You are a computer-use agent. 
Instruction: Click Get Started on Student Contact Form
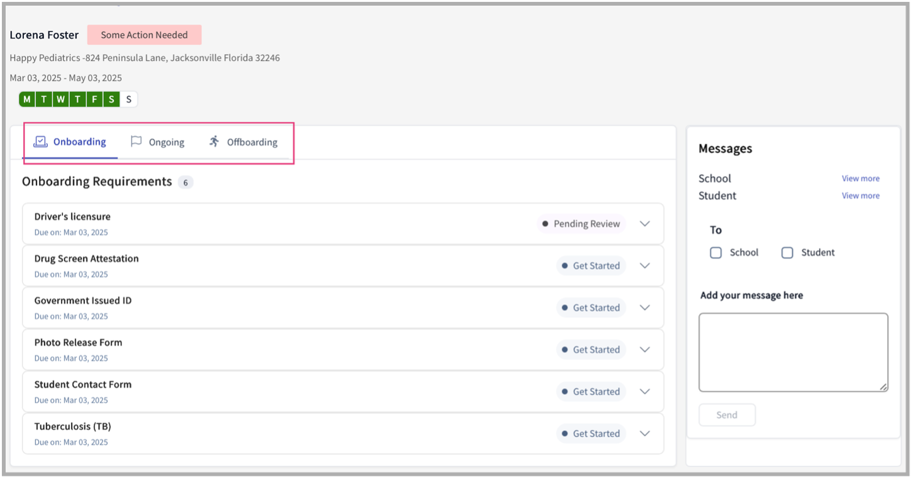click(x=591, y=391)
